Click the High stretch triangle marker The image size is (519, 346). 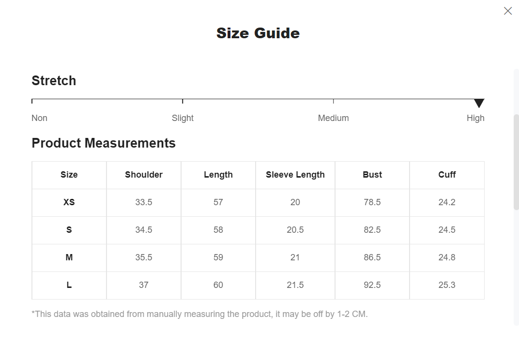point(479,103)
